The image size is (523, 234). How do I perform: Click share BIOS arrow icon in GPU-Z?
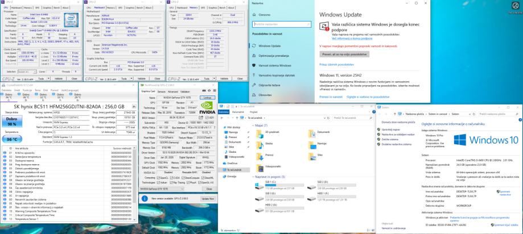[x=201, y=118]
